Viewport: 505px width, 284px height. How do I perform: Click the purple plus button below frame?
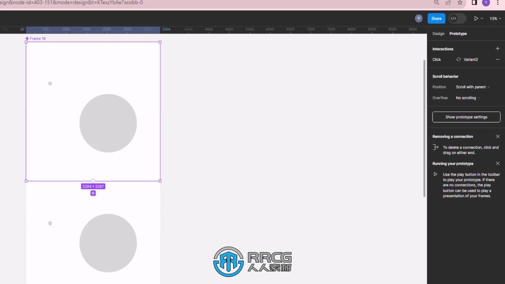pyautogui.click(x=93, y=193)
